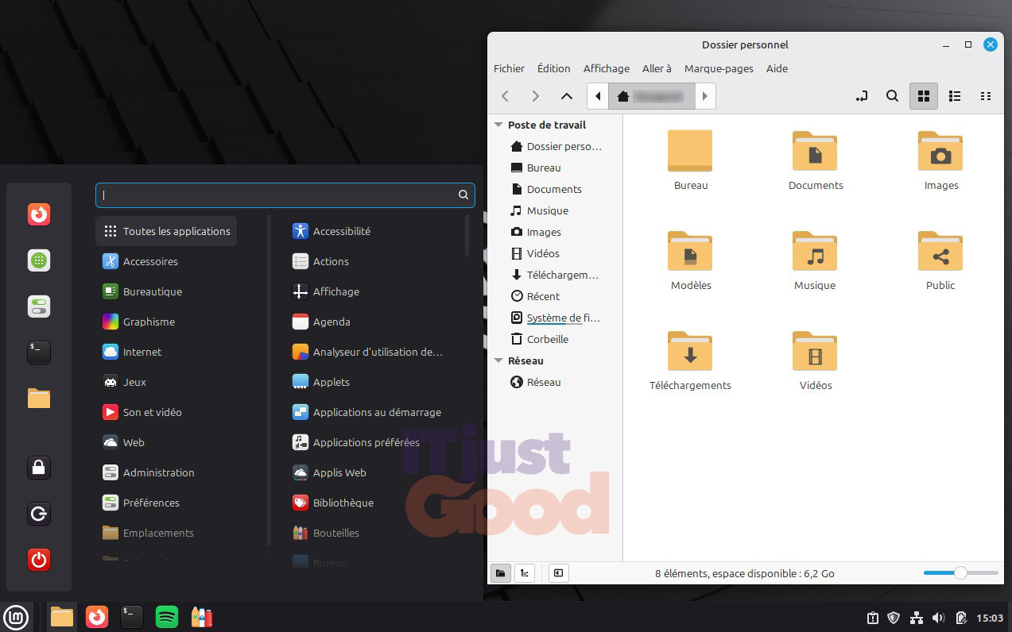Click the volume icon in the system tray
The image size is (1012, 632).
point(940,618)
